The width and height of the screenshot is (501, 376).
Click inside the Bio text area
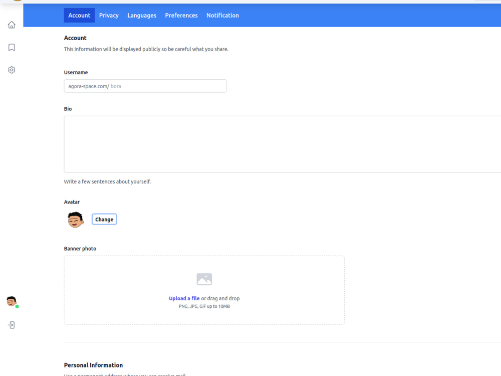(283, 144)
